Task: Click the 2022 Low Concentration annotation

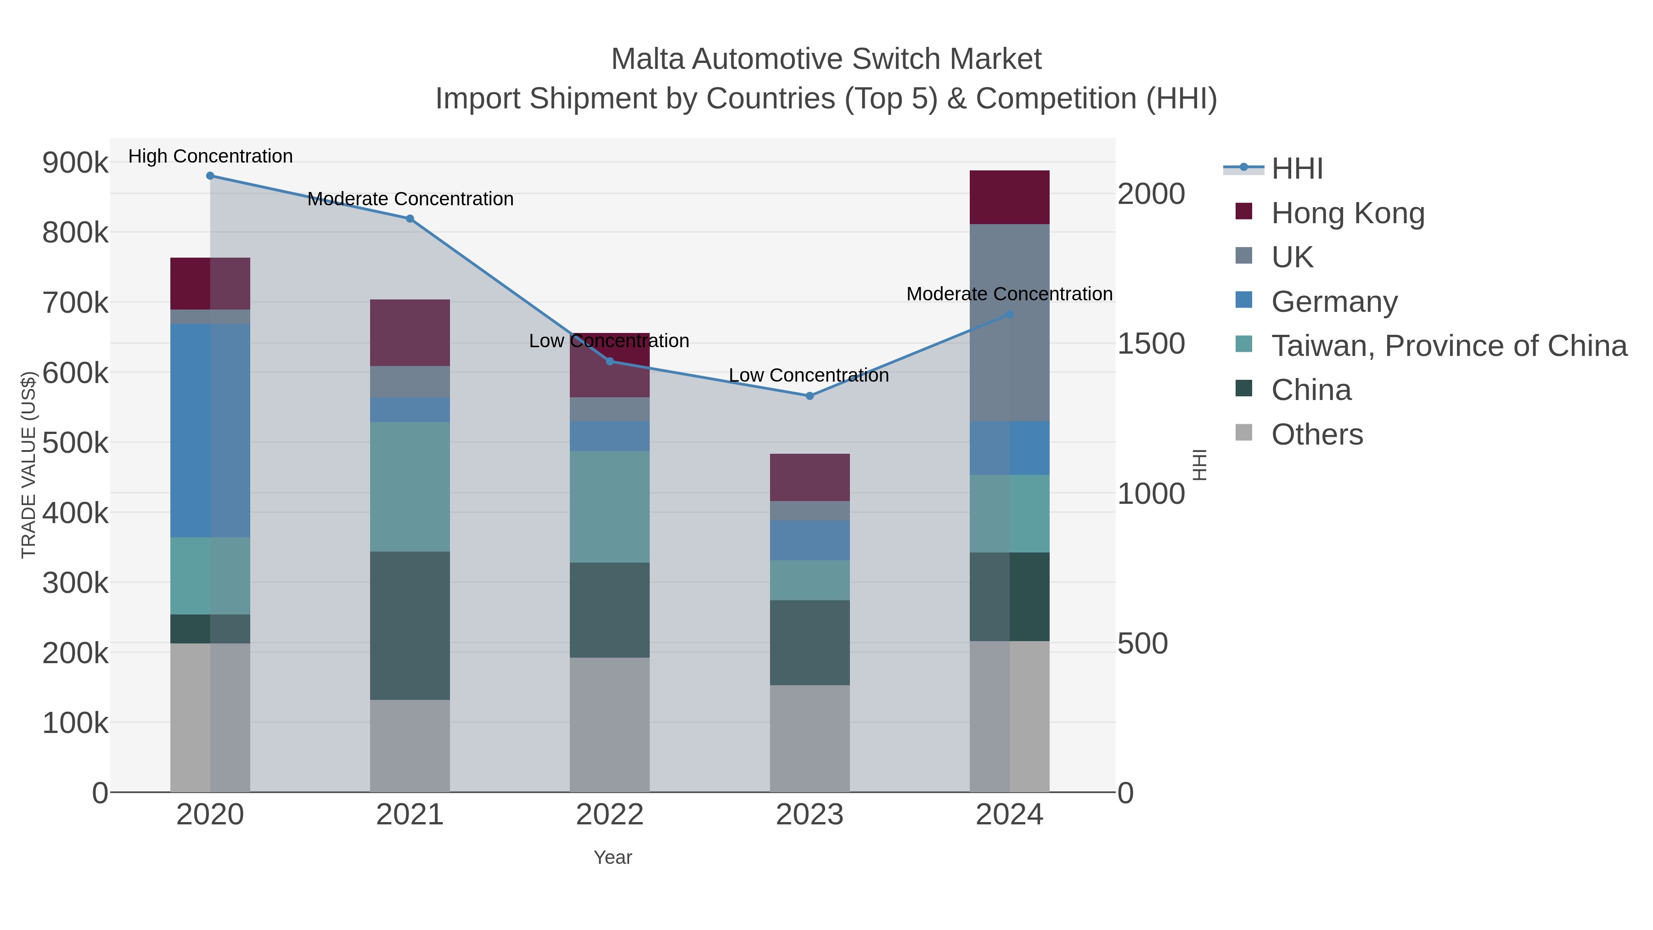Action: point(610,341)
